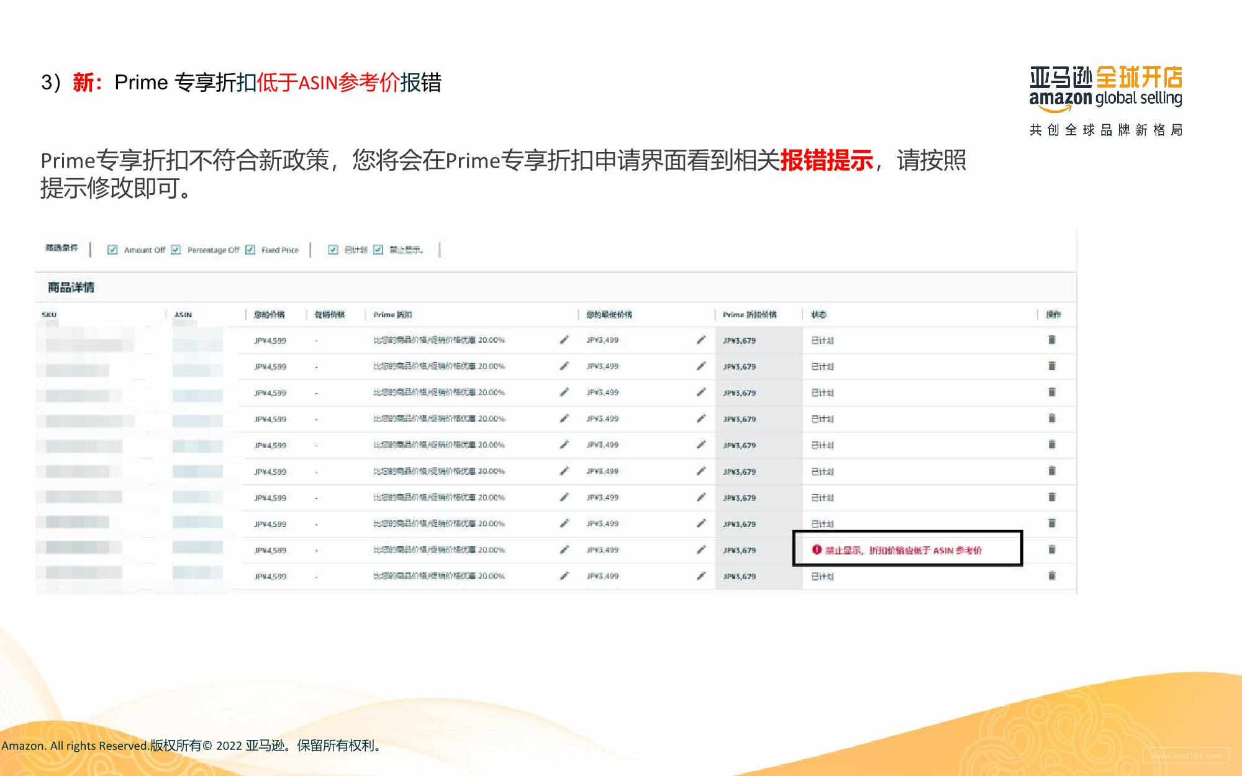Toggle the 禁止显示 status filter checkbox
The image size is (1242, 776).
[378, 250]
